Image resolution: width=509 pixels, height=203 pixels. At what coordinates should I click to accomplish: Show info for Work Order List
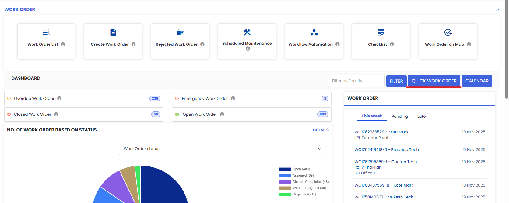click(63, 44)
